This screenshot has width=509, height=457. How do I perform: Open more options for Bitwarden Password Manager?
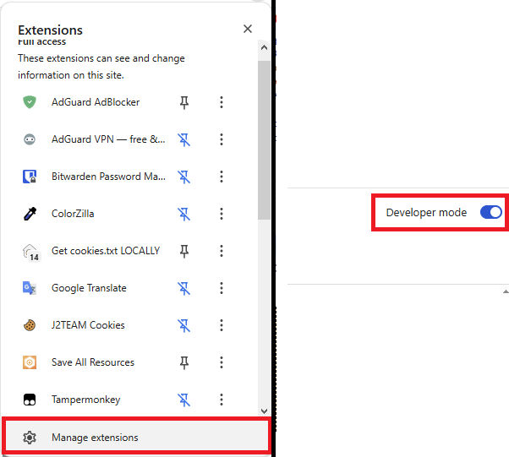[222, 177]
